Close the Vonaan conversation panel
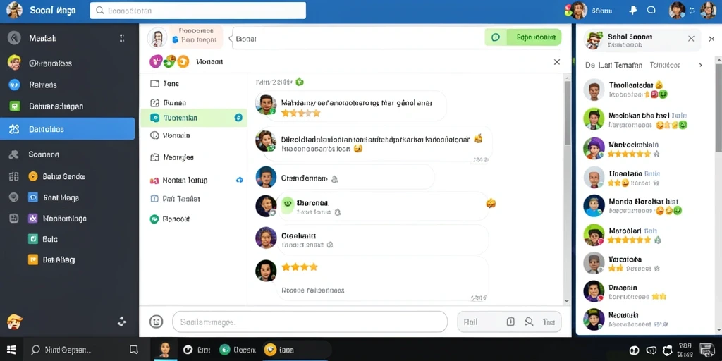The height and width of the screenshot is (361, 722). pyautogui.click(x=557, y=62)
